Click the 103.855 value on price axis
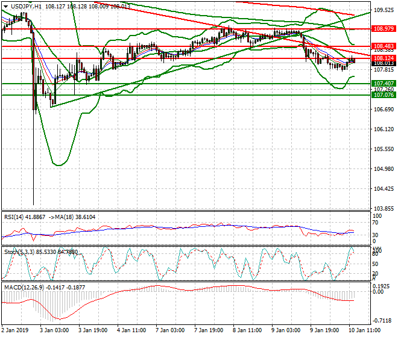The width and height of the screenshot is (398, 337). coord(384,209)
